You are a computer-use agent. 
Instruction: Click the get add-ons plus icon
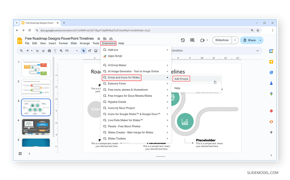tap(271, 132)
